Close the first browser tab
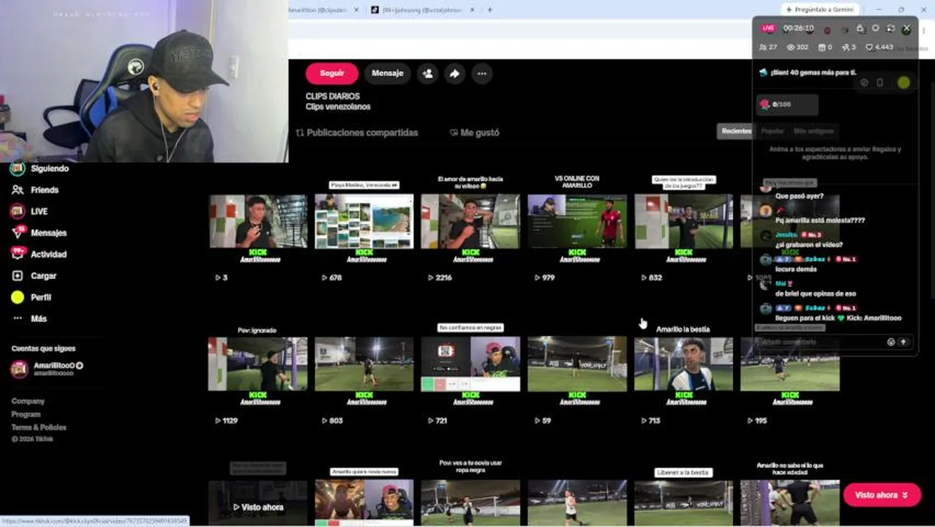Viewport: 935px width, 527px height. [356, 10]
